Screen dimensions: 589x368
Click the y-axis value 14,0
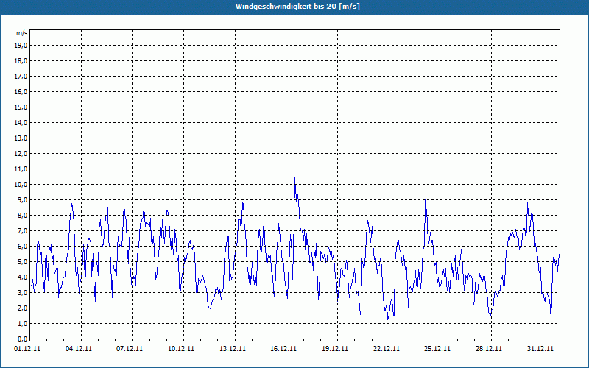tap(21, 122)
